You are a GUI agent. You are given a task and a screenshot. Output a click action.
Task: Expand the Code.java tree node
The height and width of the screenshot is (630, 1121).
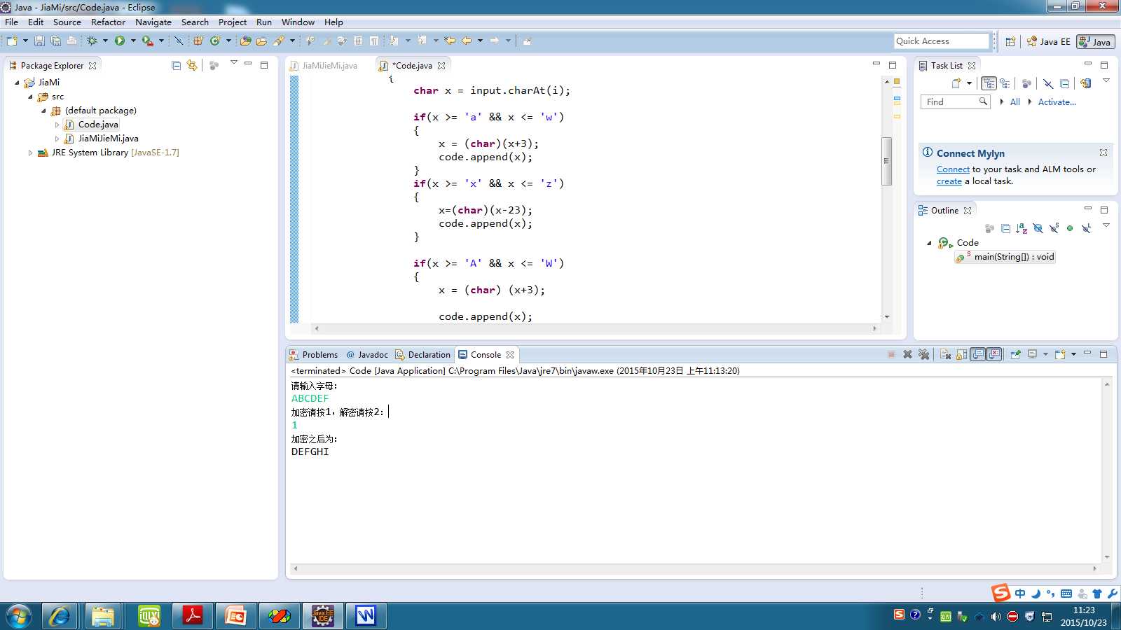click(x=57, y=125)
